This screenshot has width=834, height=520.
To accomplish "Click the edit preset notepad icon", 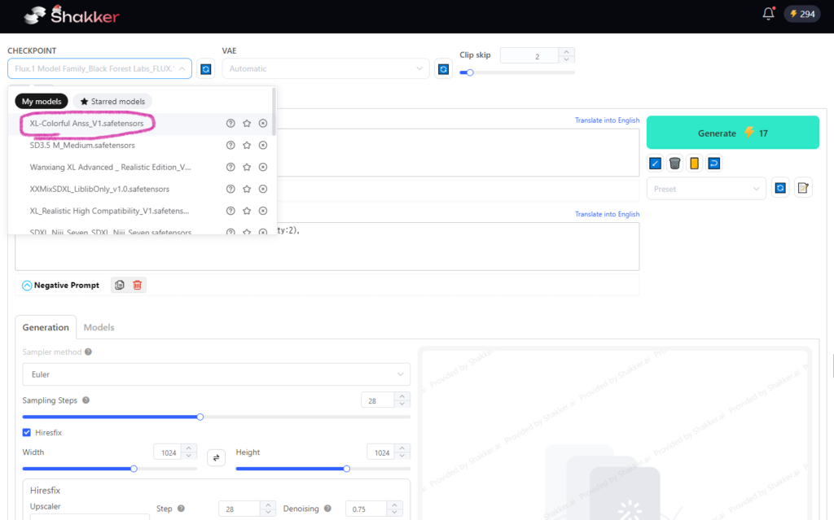I will pos(802,188).
